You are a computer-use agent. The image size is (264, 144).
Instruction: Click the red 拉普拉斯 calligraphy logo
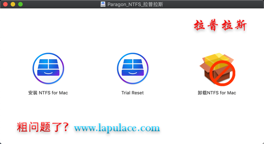coord(220,26)
